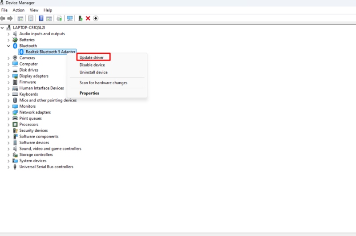Choose Disable device in context menu
The height and width of the screenshot is (236, 356).
pos(92,65)
